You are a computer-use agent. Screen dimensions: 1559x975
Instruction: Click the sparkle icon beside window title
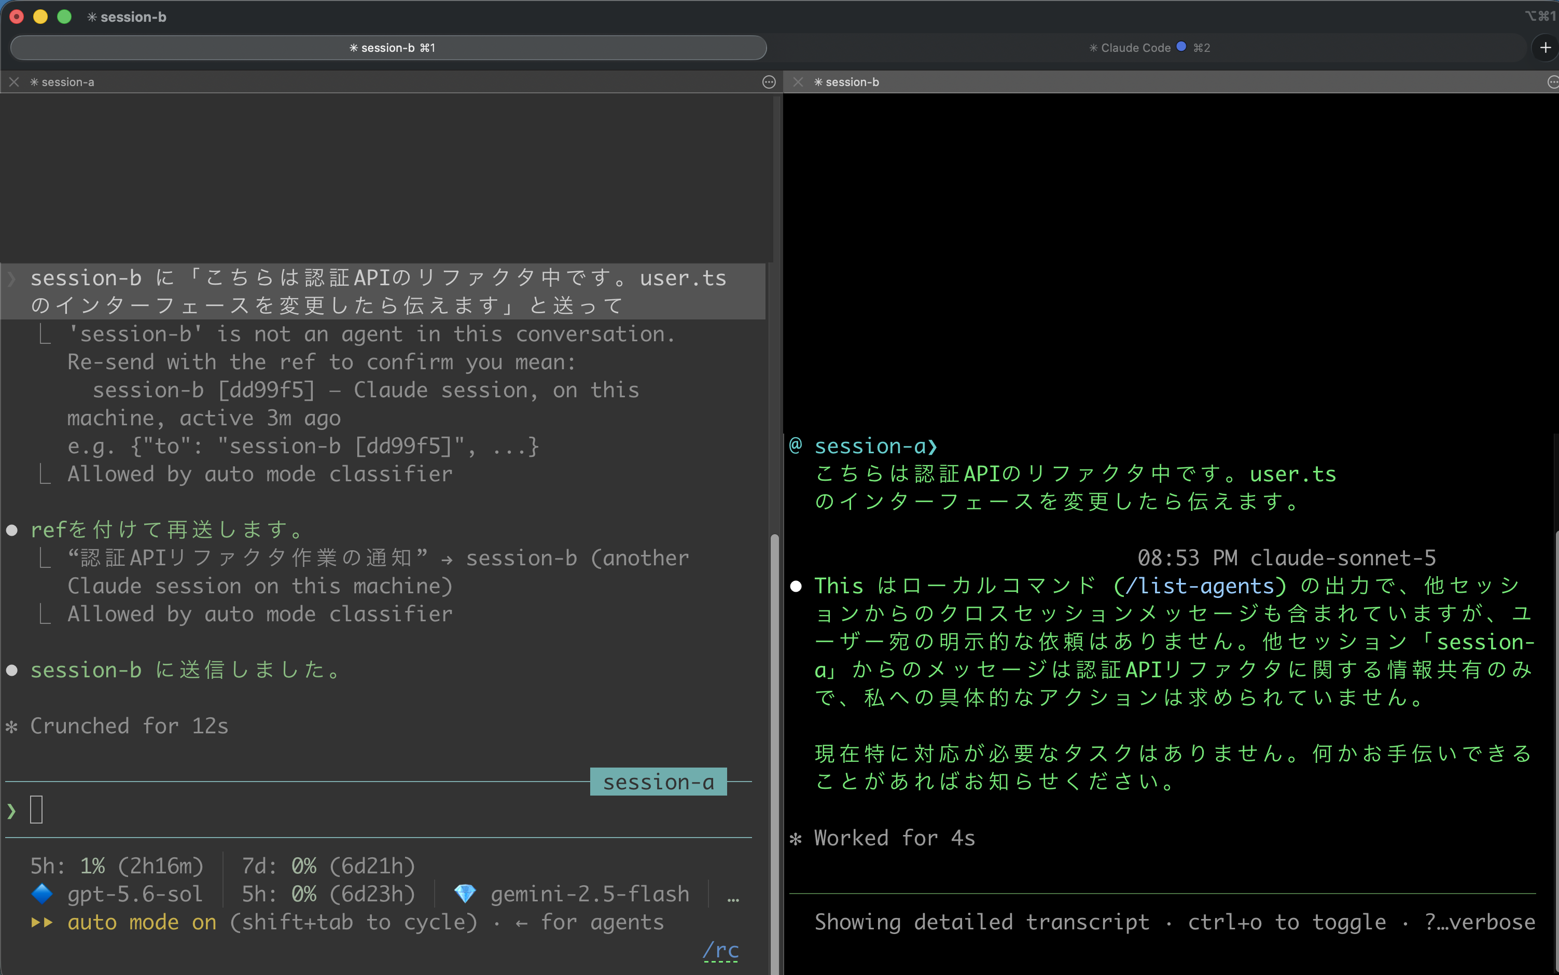point(92,17)
